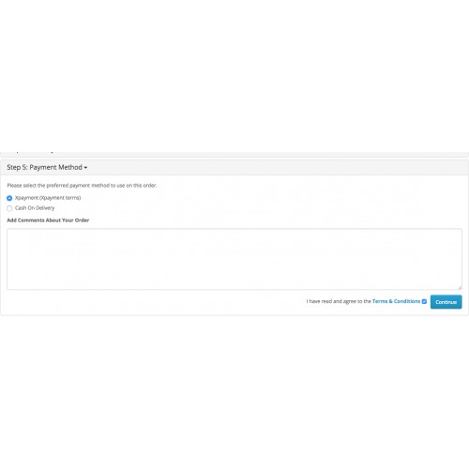Viewport: 469px width, 469px height.
Task: Focus the order comments text area
Action: 234,259
